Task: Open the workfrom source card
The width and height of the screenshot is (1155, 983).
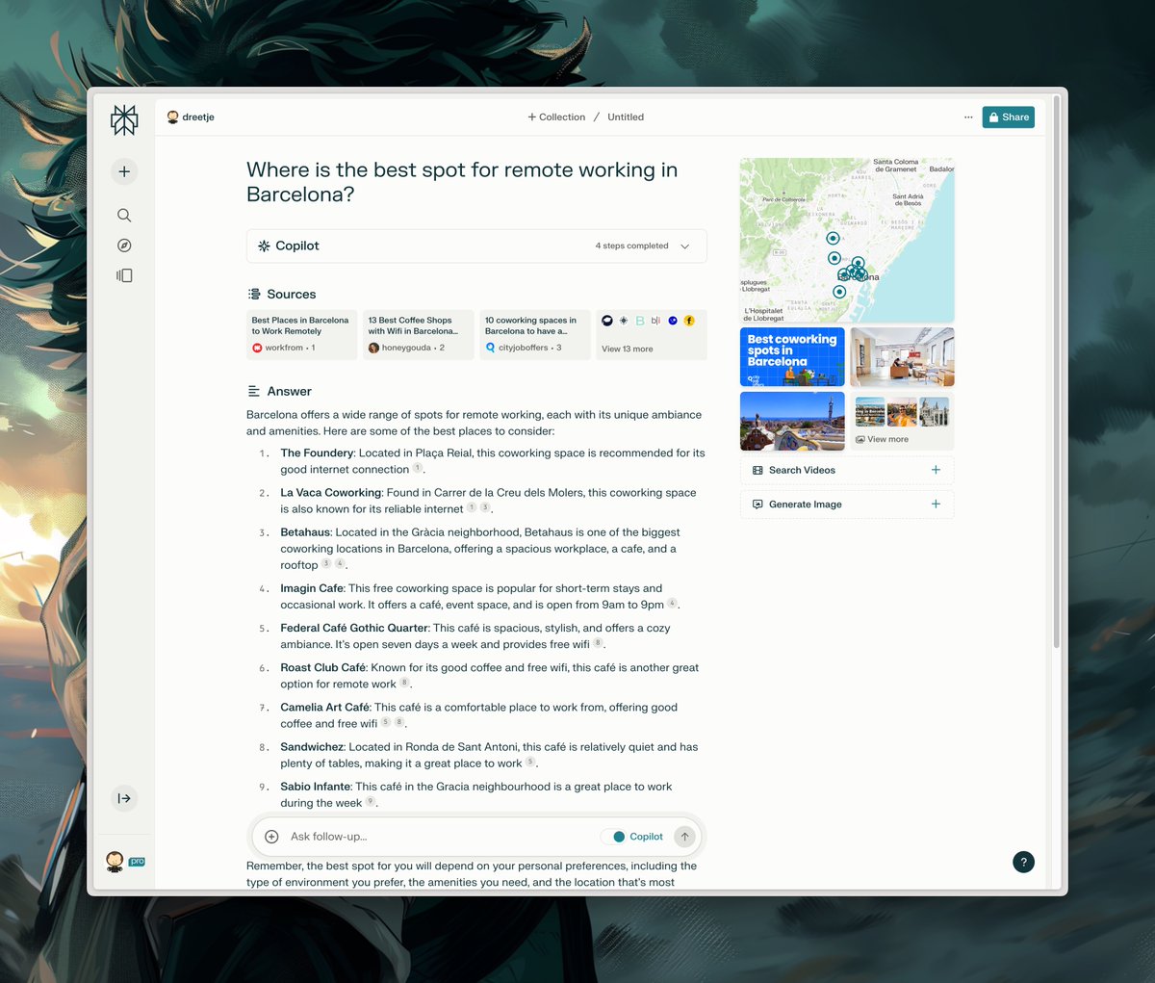Action: pyautogui.click(x=301, y=334)
